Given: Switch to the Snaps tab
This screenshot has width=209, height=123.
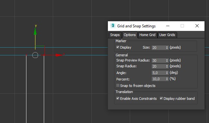Looking at the screenshot, I should point(115,35).
